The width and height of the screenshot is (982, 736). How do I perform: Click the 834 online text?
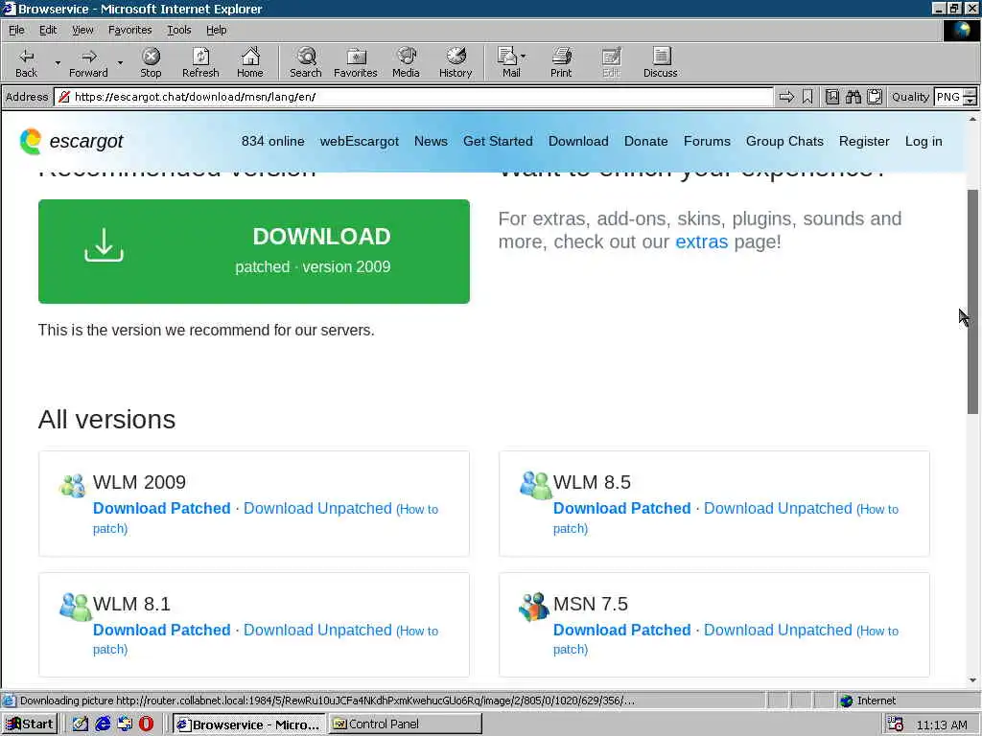(273, 142)
